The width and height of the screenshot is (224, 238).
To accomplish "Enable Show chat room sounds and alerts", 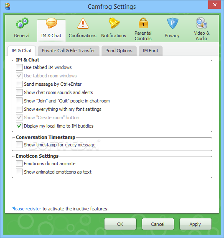I will coord(19,92).
